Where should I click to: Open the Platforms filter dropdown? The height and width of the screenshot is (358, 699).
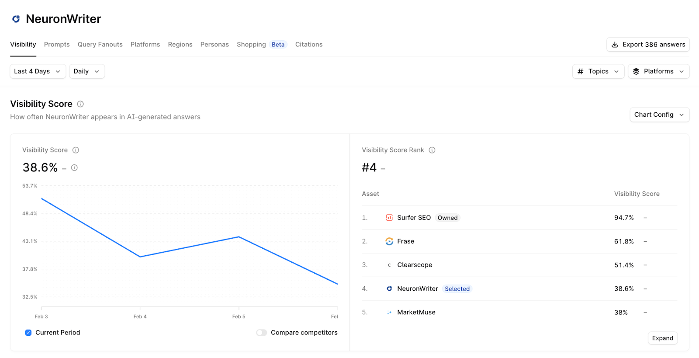[x=658, y=71]
